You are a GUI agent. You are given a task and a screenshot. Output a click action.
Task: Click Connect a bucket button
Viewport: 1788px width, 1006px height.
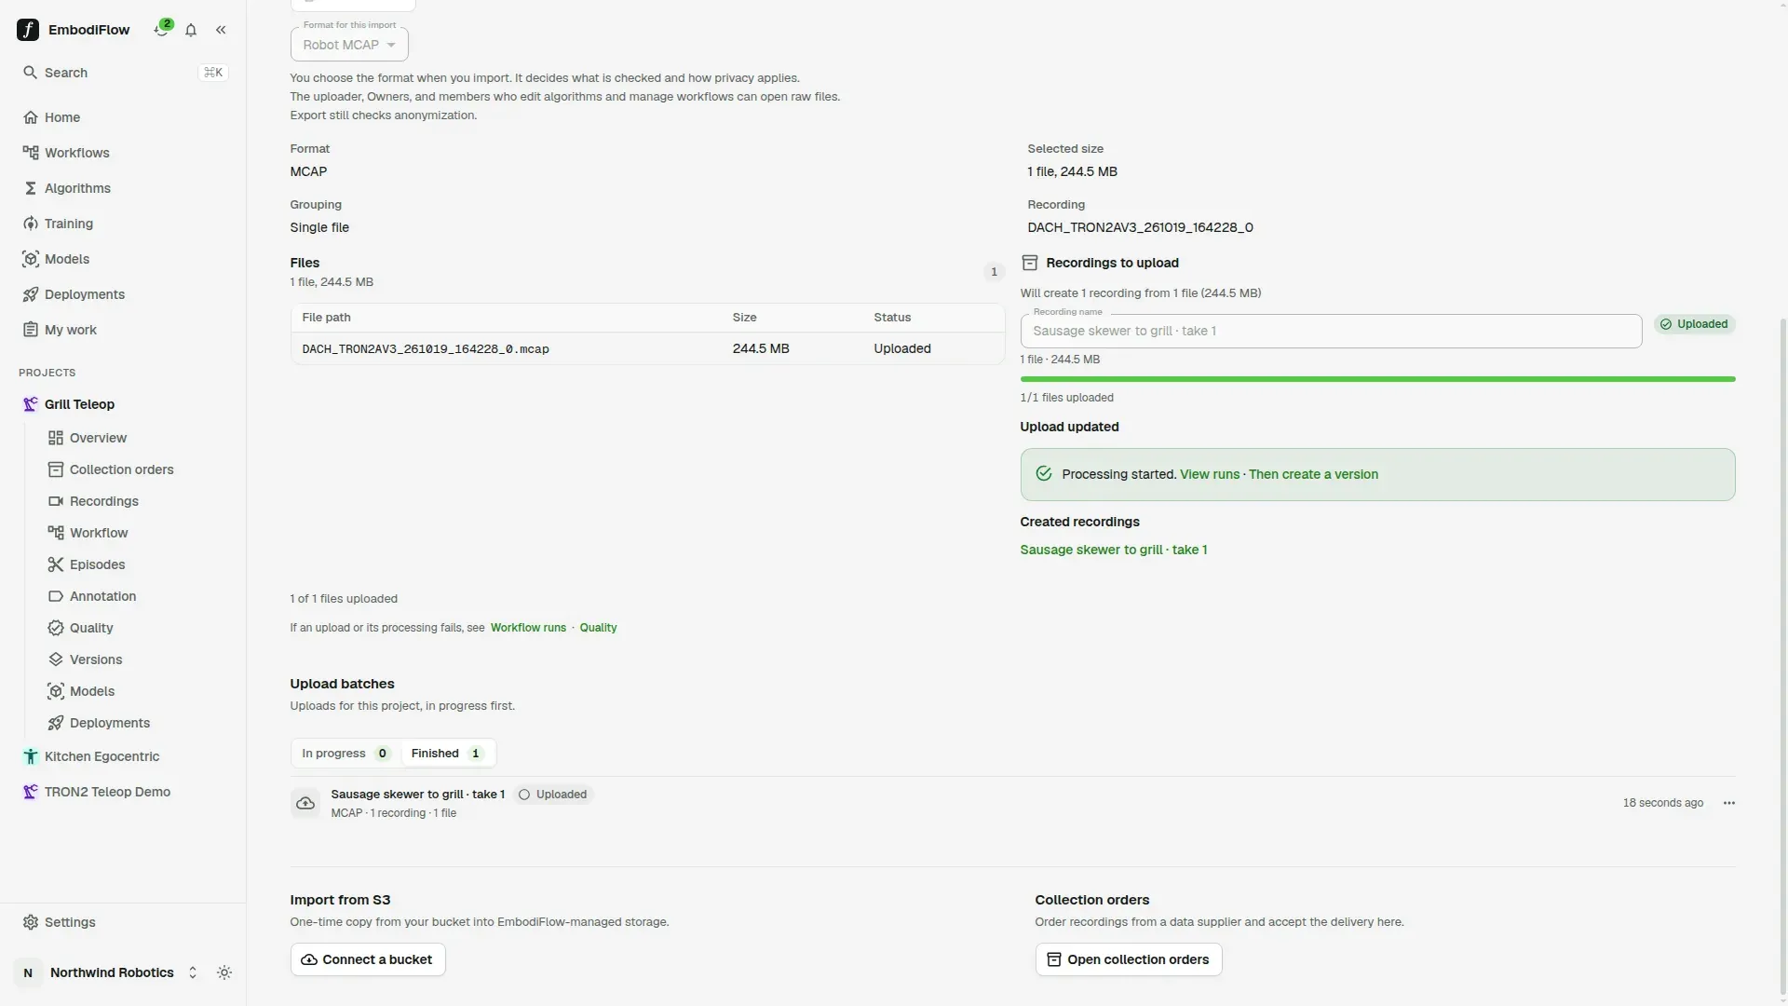[x=368, y=959]
